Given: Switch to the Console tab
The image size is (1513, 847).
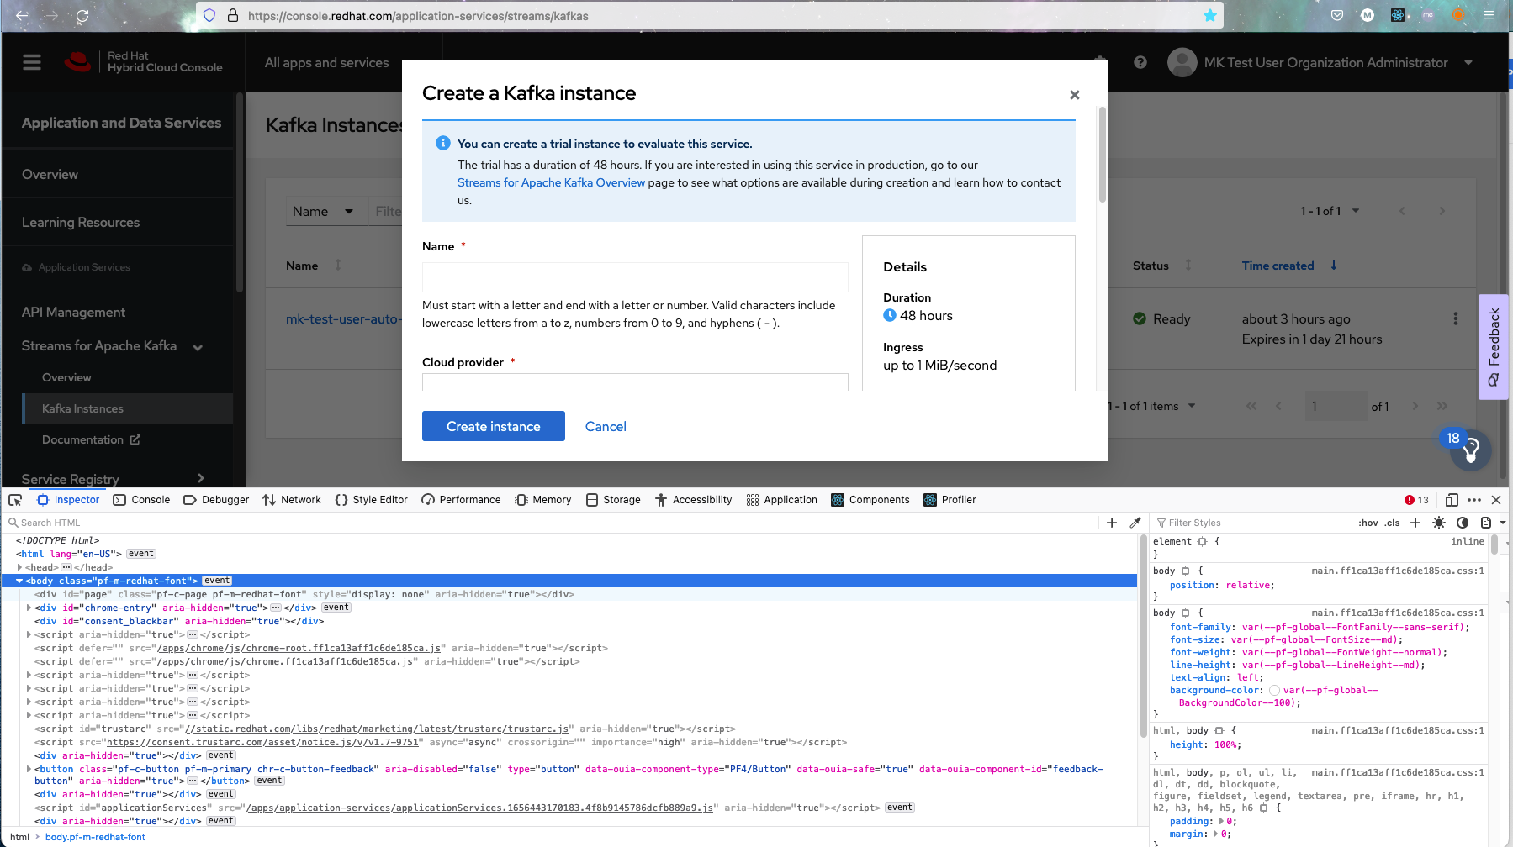Looking at the screenshot, I should pos(142,500).
